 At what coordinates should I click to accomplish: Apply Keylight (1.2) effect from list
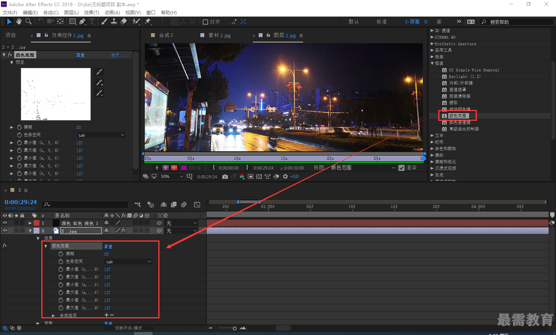[464, 76]
